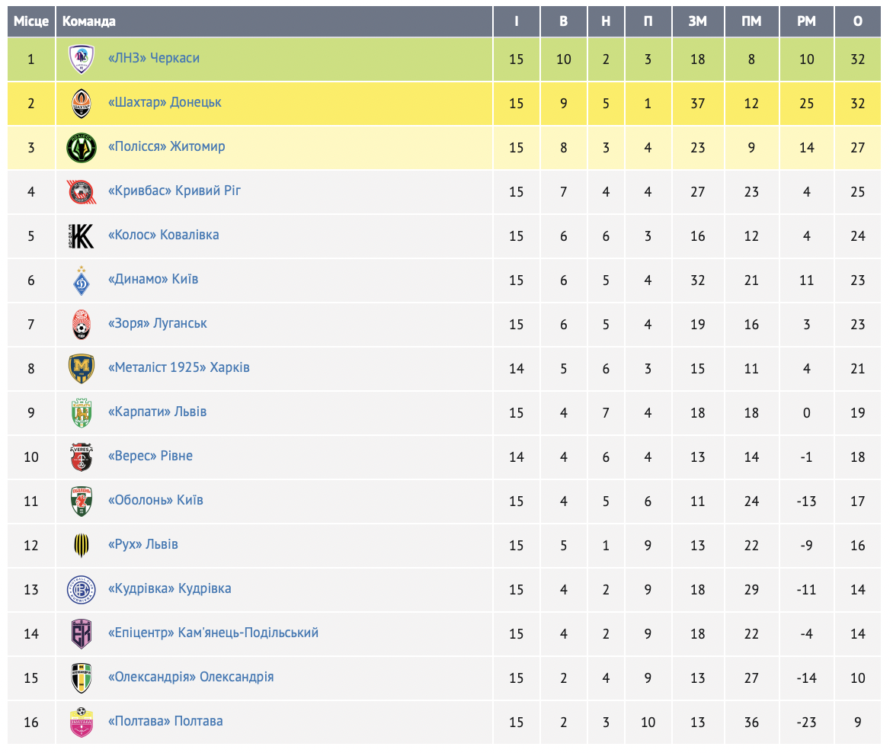The width and height of the screenshot is (893, 753).
Task: Click the LNZ Cherkasy club logo
Action: click(x=82, y=59)
